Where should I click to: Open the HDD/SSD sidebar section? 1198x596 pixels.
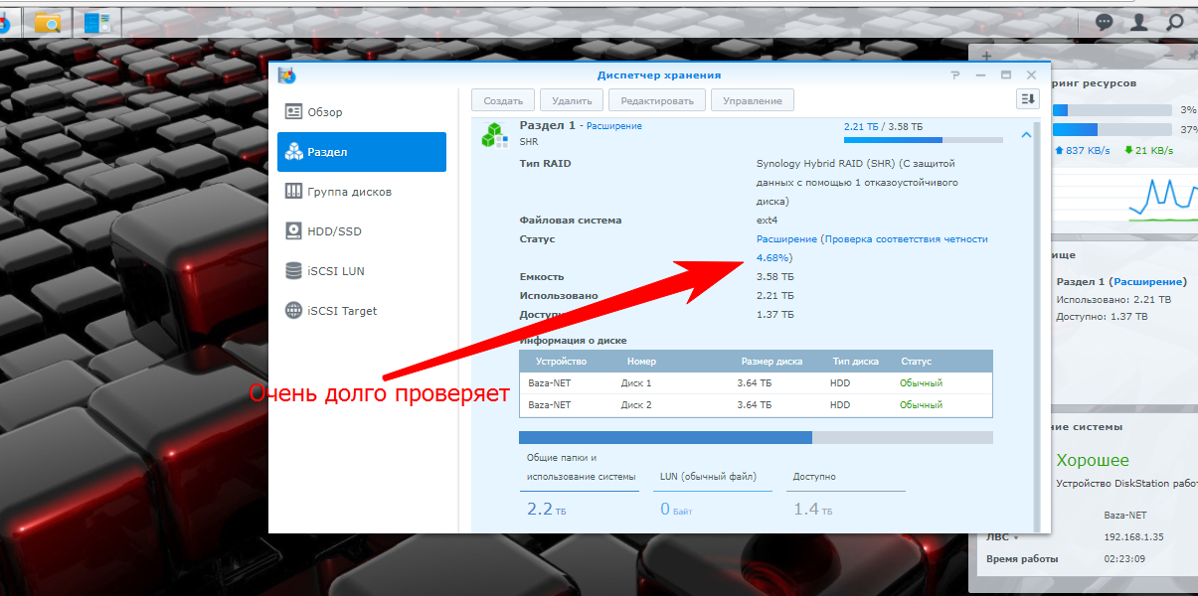362,231
